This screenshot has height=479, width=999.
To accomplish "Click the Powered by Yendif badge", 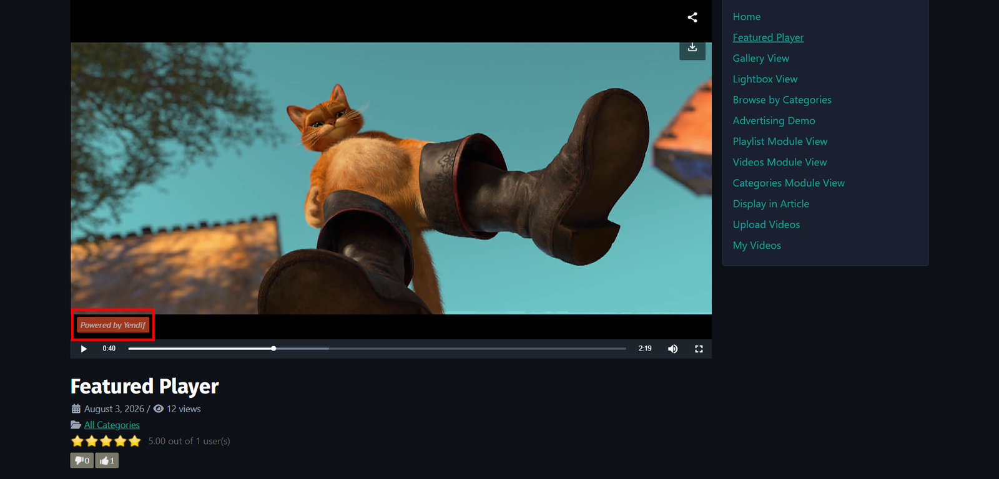I will 113,325.
